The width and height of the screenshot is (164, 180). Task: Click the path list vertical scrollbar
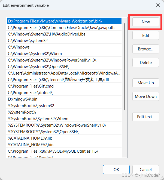125,66
